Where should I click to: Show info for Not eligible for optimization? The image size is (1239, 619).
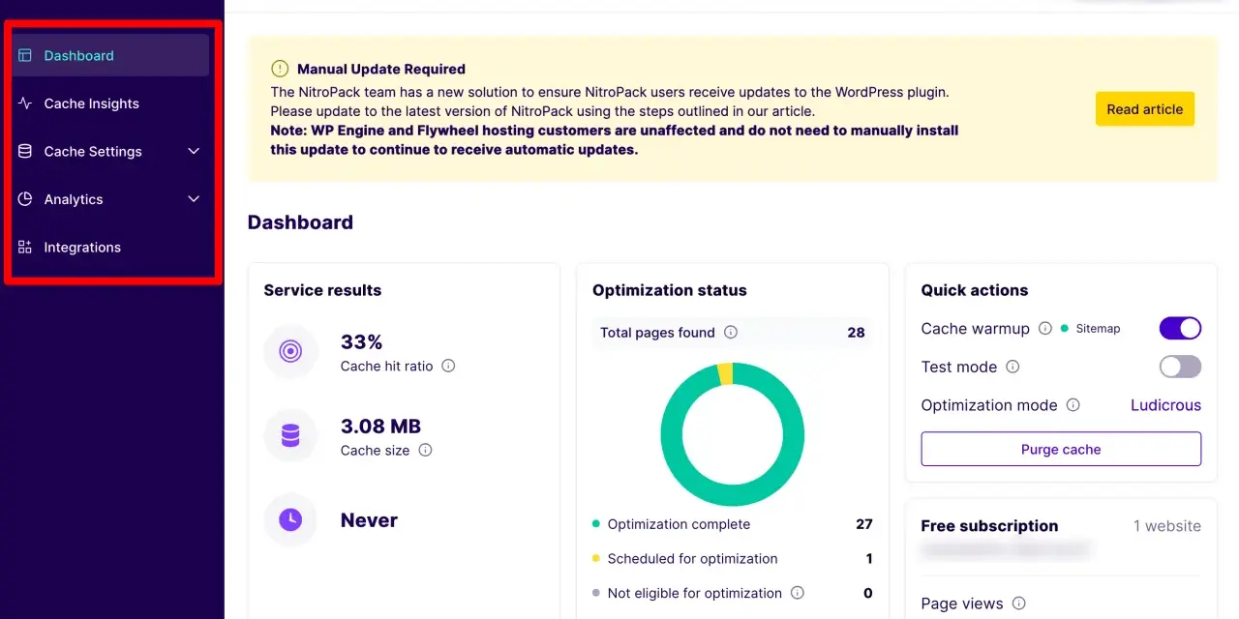[x=798, y=593]
